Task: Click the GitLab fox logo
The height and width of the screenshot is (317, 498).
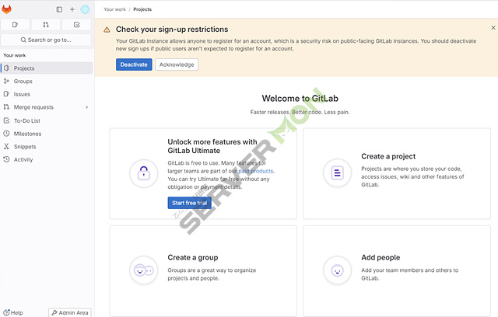Action: [x=7, y=9]
